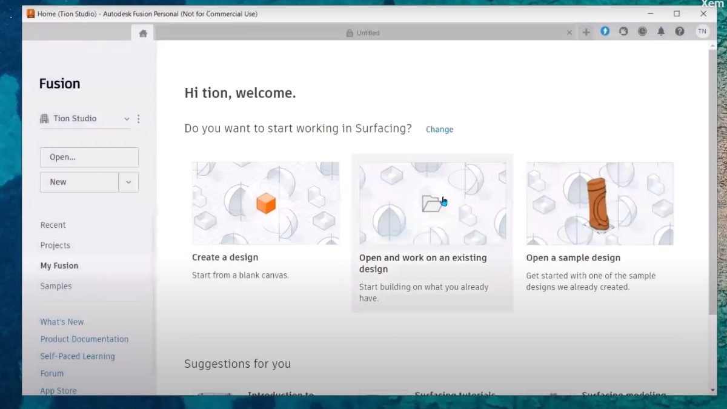The image size is (727, 409).
Task: Open the Home tab icon
Action: pyautogui.click(x=143, y=33)
